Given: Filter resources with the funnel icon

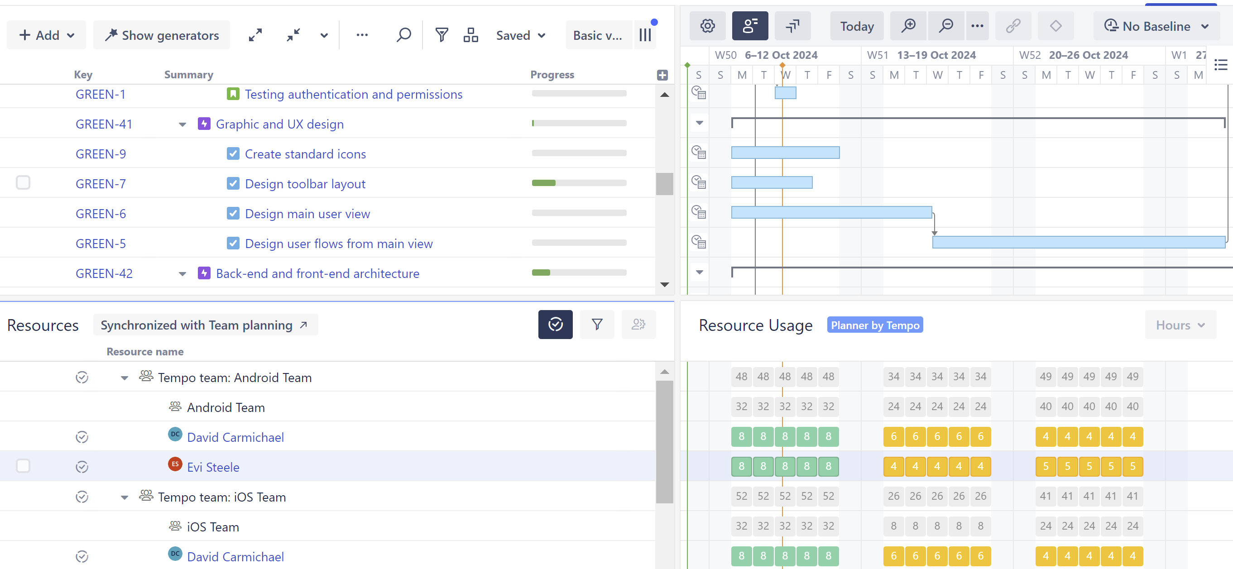Looking at the screenshot, I should click(x=596, y=325).
